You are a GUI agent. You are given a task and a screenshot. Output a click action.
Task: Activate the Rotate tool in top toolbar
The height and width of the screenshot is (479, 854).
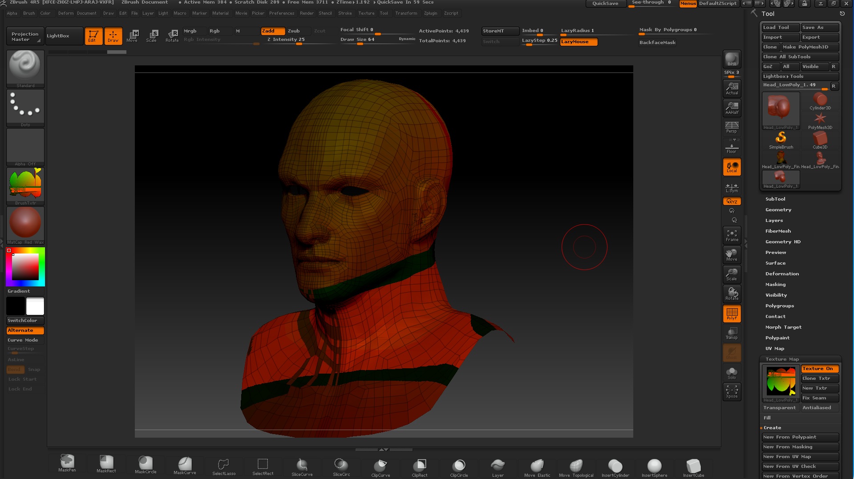pos(172,36)
